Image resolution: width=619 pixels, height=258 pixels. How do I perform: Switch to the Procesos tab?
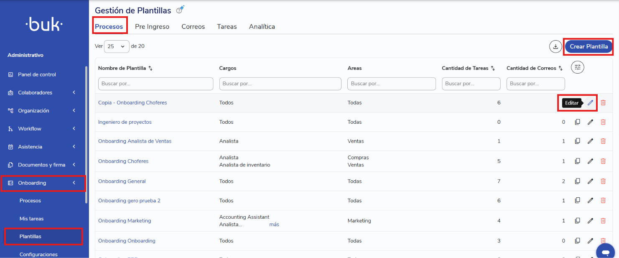109,26
